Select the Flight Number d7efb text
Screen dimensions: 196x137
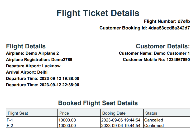click(167, 21)
